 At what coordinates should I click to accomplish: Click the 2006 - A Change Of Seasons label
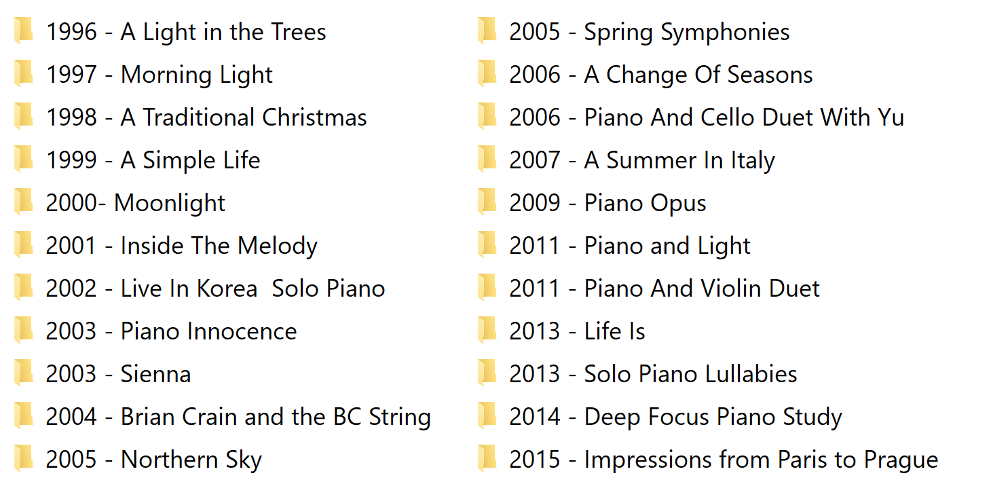click(660, 75)
